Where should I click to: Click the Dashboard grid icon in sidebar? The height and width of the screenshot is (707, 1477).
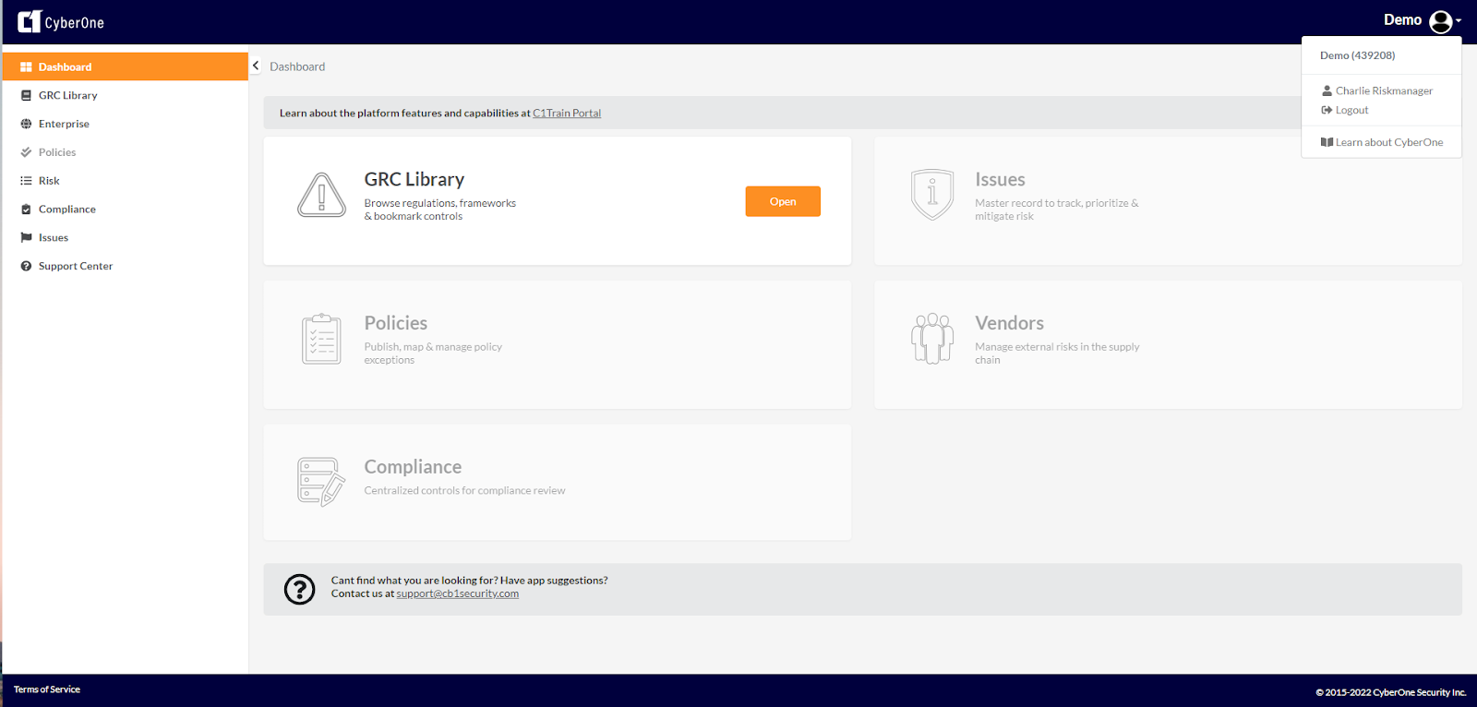point(26,67)
